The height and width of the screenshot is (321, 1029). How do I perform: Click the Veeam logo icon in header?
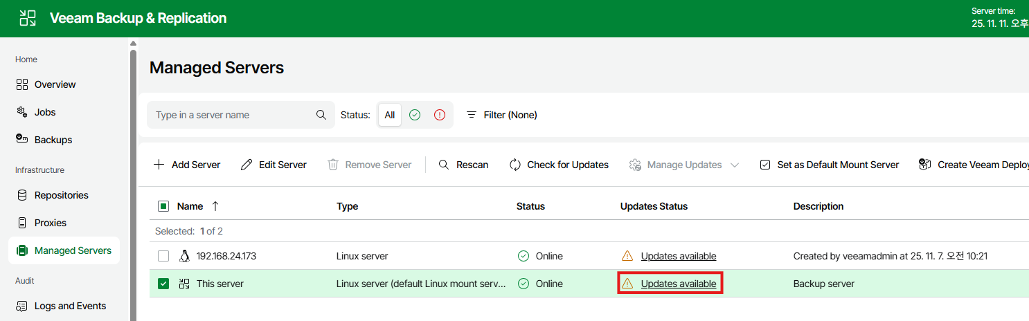coord(28,18)
